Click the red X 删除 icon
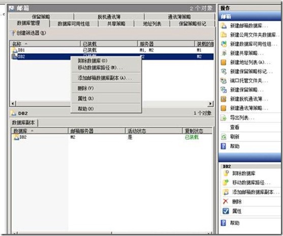 tap(226, 201)
